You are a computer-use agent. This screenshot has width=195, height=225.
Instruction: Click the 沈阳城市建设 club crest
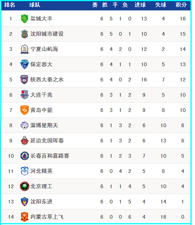[25, 34]
